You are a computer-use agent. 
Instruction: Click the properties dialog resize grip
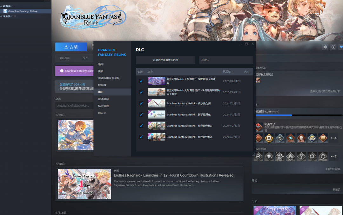coord(253,154)
